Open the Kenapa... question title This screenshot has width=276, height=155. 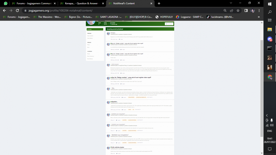pos(113,33)
